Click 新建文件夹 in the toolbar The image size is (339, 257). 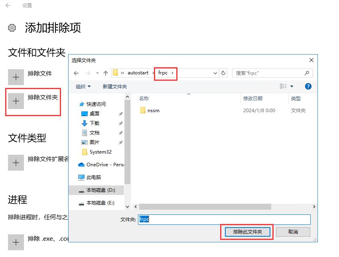click(114, 86)
